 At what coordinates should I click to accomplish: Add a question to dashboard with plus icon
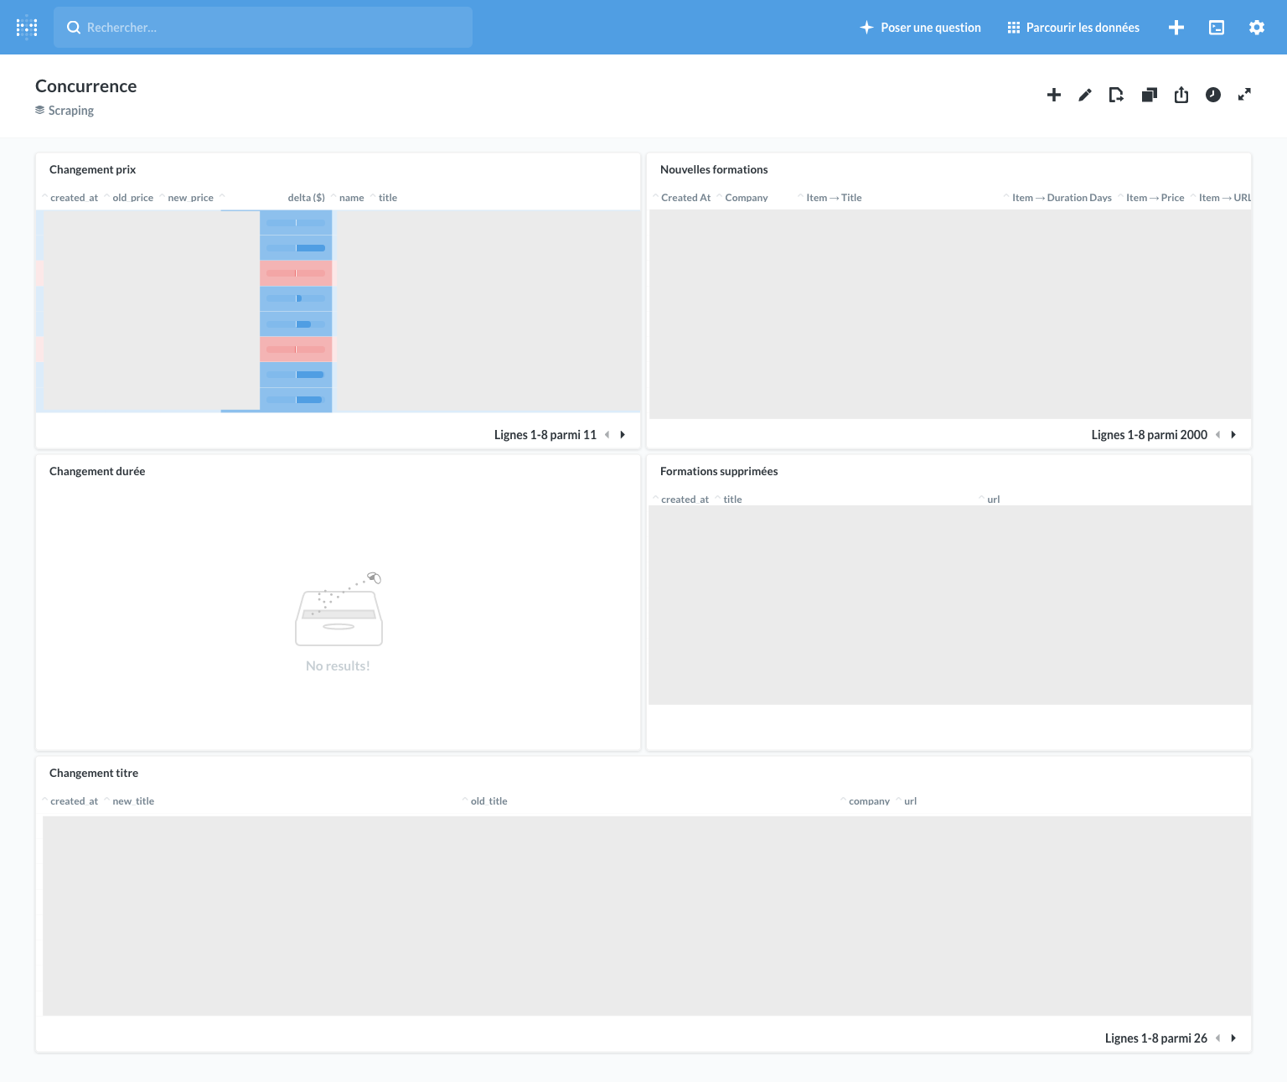pos(1054,95)
